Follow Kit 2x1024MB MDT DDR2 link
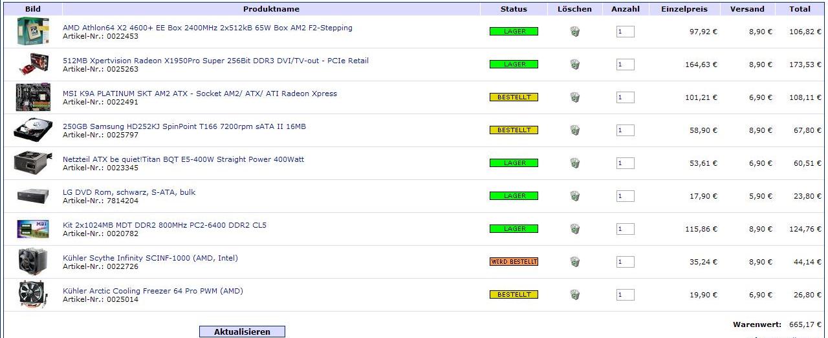 tap(164, 225)
